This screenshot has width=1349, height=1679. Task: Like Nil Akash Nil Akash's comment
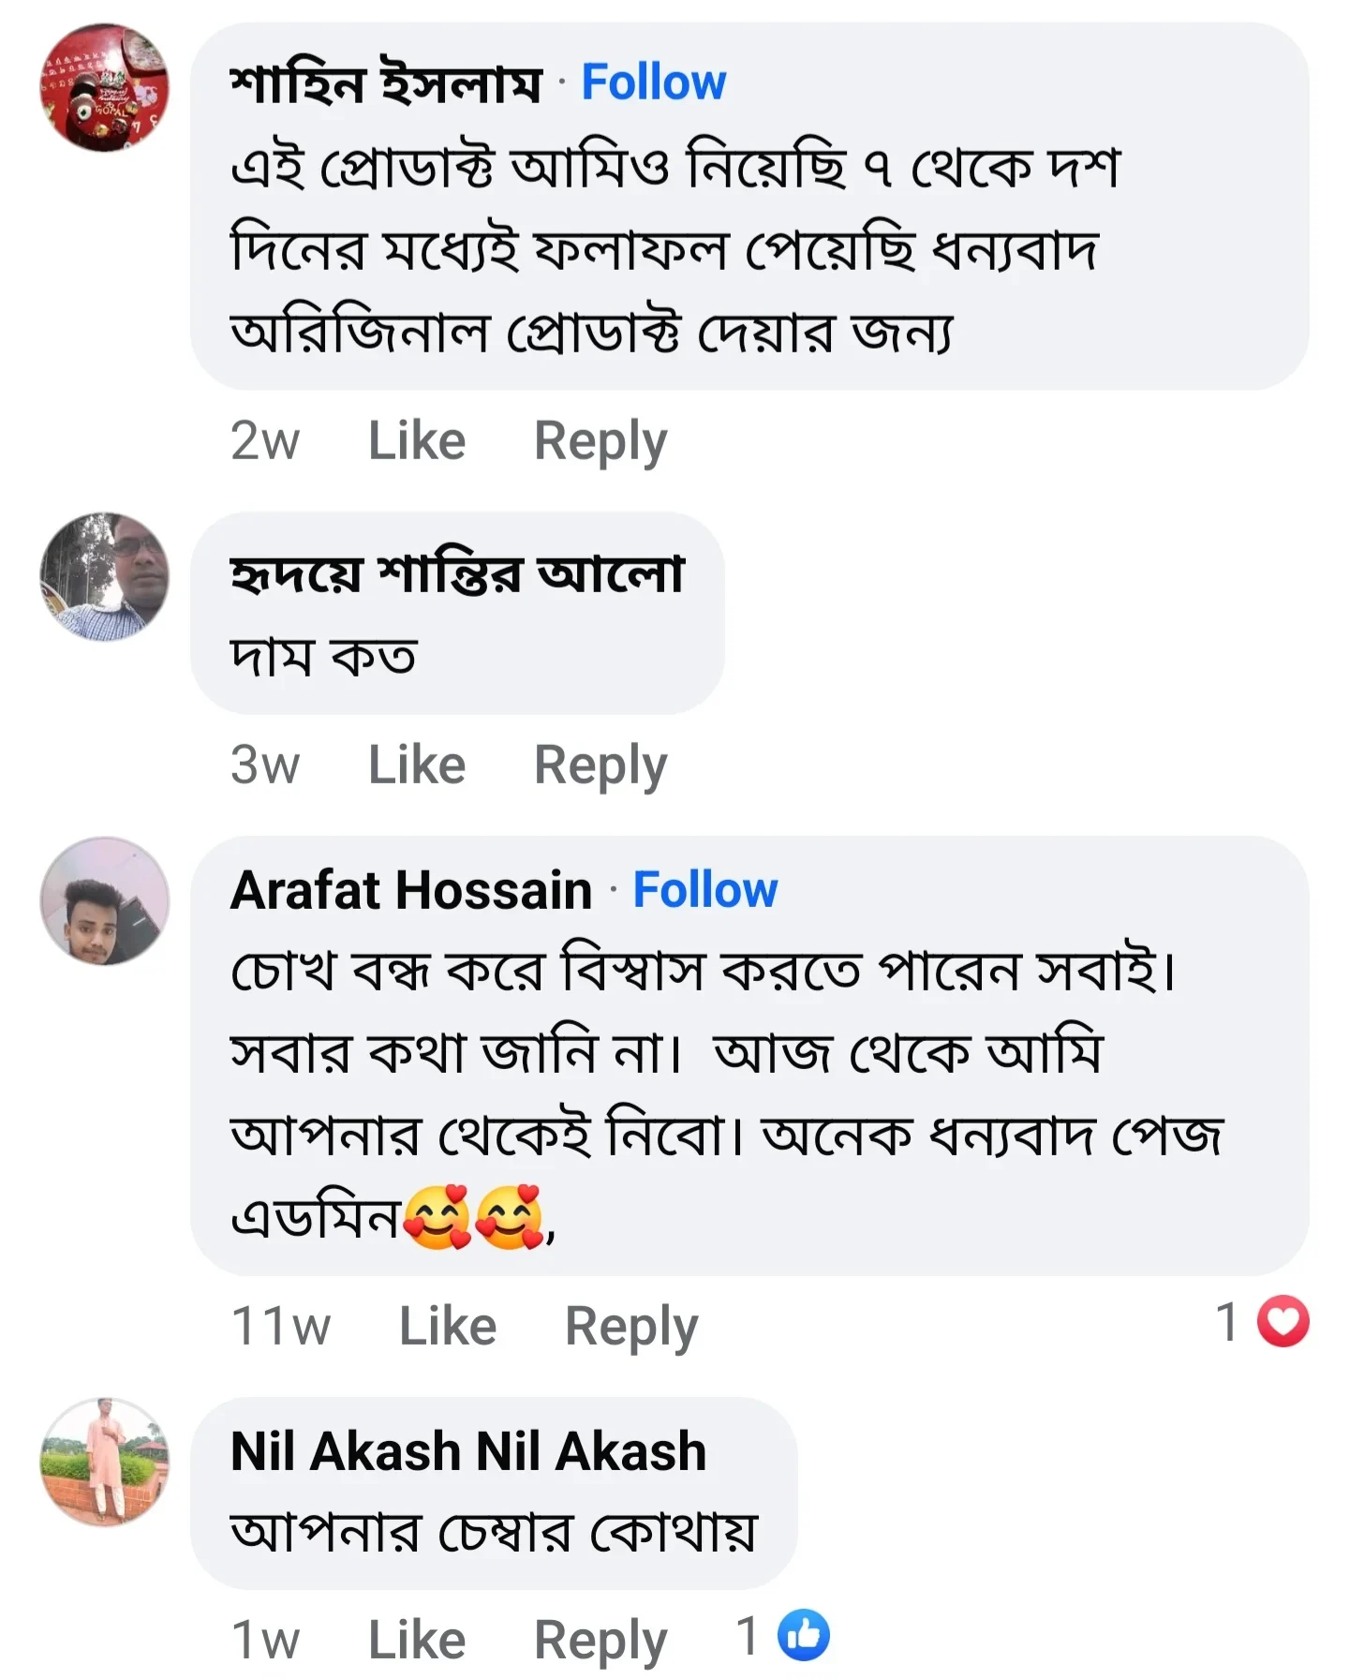click(416, 1639)
